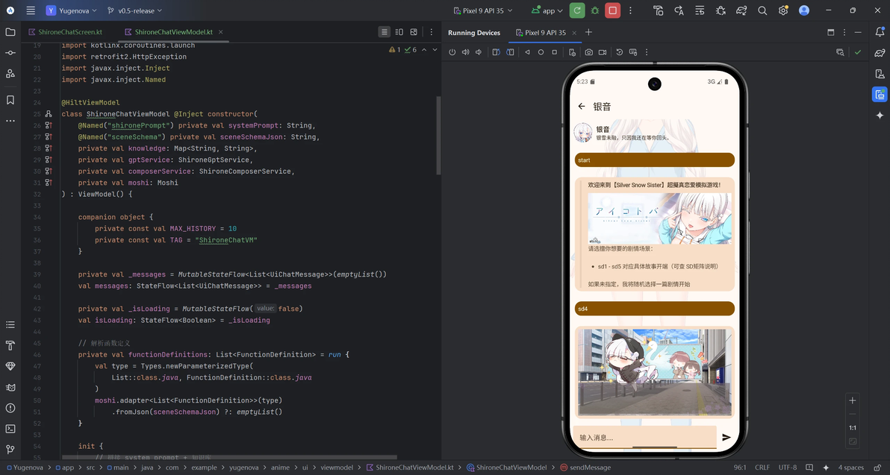Switch to the ShironeChatScreen.kt tab

coord(65,32)
